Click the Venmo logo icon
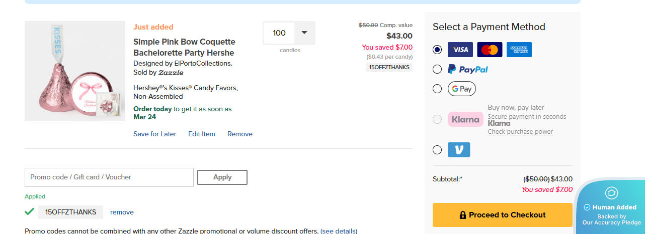Viewport: 645px width, 234px height. click(459, 150)
